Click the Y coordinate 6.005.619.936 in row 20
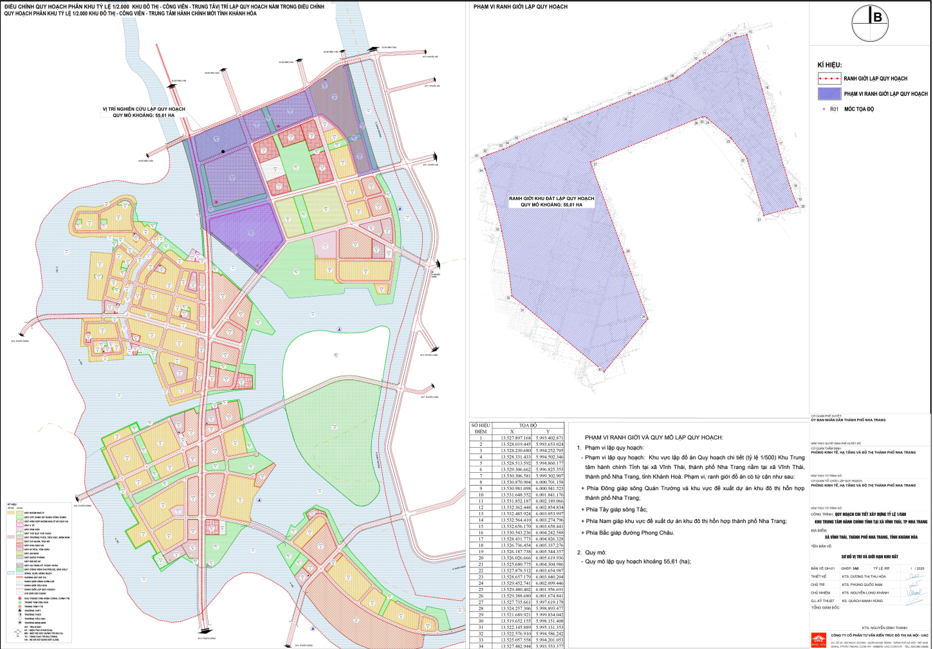 point(550,558)
